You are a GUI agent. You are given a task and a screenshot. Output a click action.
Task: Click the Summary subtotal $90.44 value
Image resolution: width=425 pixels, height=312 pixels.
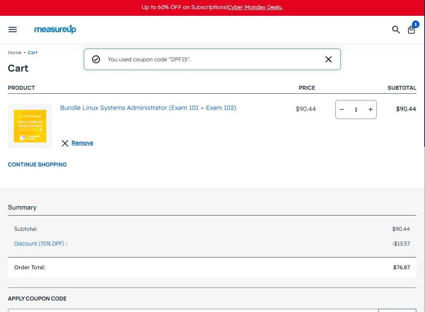pos(401,229)
